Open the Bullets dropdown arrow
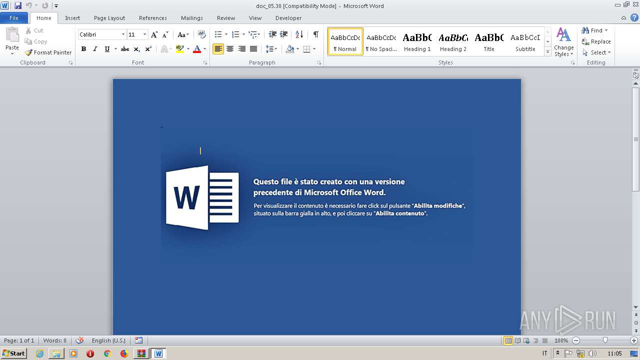This screenshot has height=360, width=640. pos(226,34)
